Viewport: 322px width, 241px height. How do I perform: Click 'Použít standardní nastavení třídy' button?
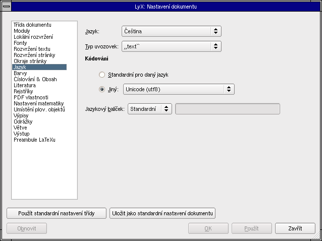57,213
